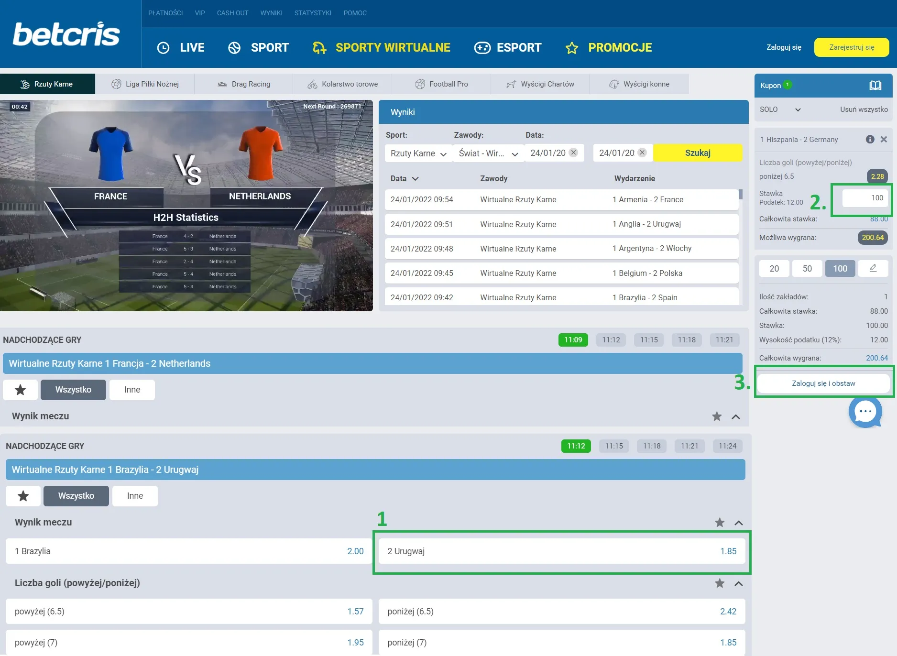
Task: Click the Sporty Wirtualne icon
Action: 319,48
